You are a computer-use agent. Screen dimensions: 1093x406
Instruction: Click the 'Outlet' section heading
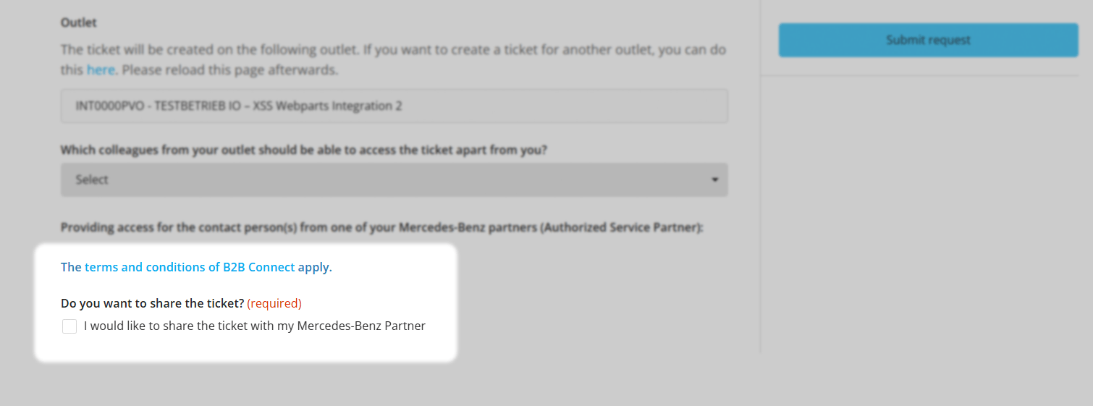coord(79,22)
